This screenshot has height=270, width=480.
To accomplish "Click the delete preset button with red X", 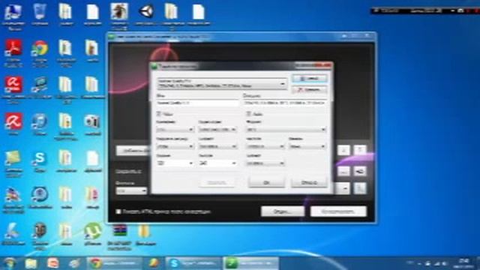I will (309, 90).
